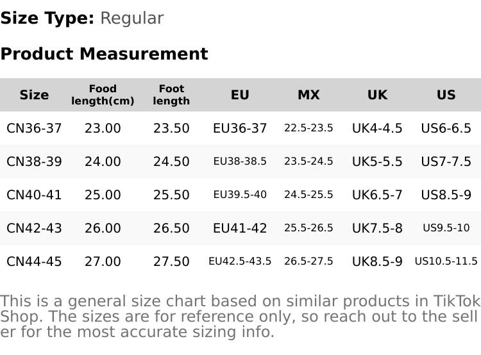Screen dimensions: 481x355
Task: Select the CN38-39 size cell
Action: click(x=34, y=161)
